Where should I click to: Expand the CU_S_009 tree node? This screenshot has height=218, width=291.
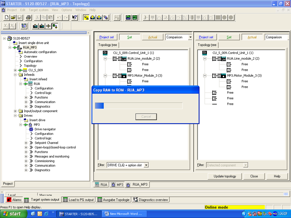coord(15,70)
